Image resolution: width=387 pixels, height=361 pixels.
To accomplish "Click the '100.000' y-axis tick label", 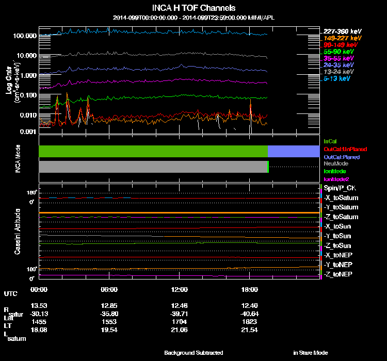I will coord(25,36).
